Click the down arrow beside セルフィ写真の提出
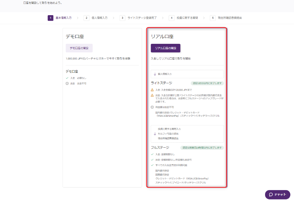This screenshot has height=200, width=294. 155,134
